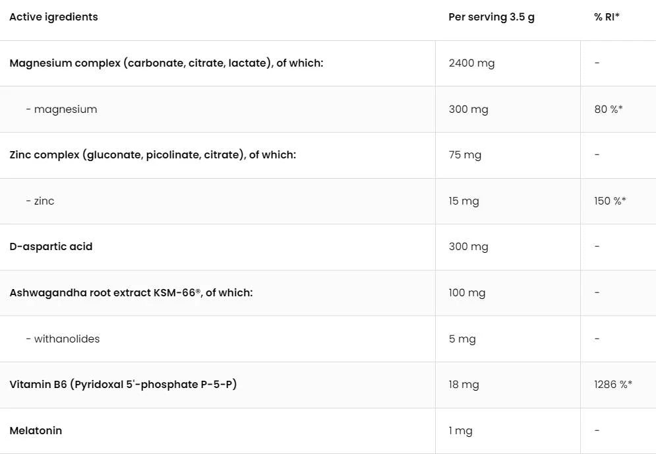Click the 75 mg zinc complex amount
The width and height of the screenshot is (656, 454).
[x=465, y=155]
